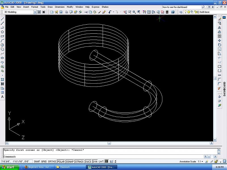
Task: Open the 3D Modeling workspace dropdown
Action: click(x=35, y=12)
